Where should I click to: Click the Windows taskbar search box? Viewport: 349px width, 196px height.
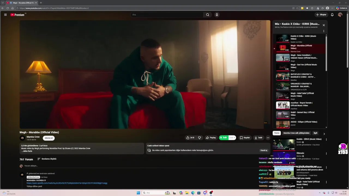157,193
